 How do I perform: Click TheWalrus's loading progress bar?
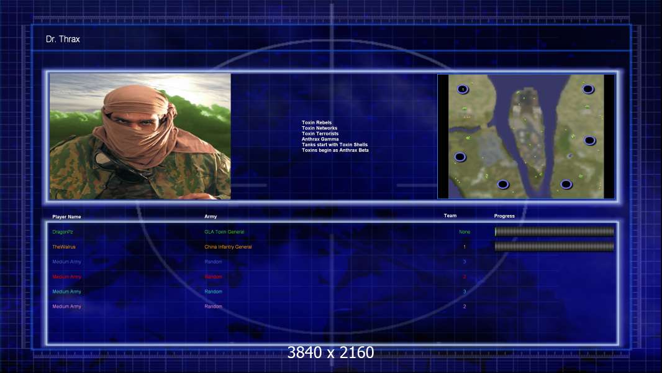pyautogui.click(x=555, y=247)
